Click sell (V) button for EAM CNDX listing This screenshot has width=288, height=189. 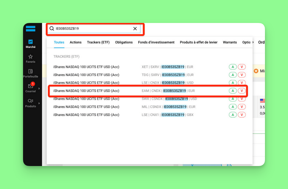click(x=242, y=91)
